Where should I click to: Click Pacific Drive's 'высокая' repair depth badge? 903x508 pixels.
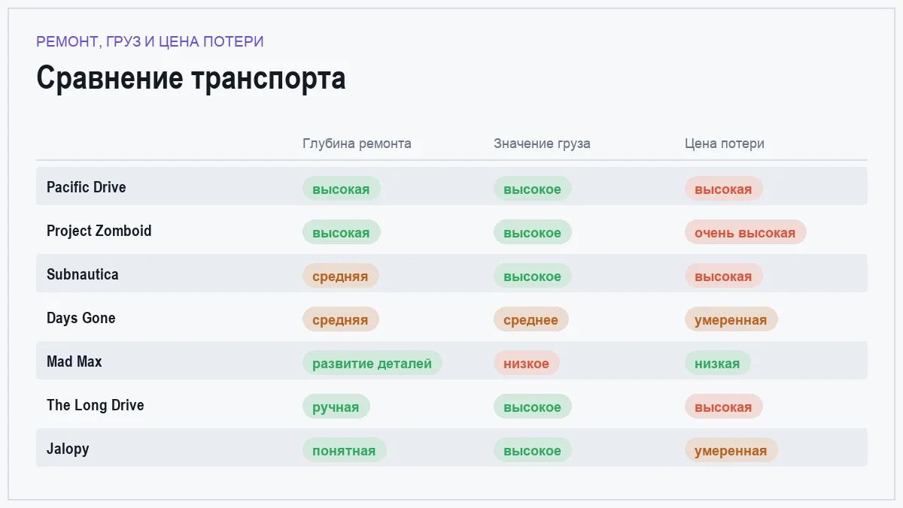(342, 189)
